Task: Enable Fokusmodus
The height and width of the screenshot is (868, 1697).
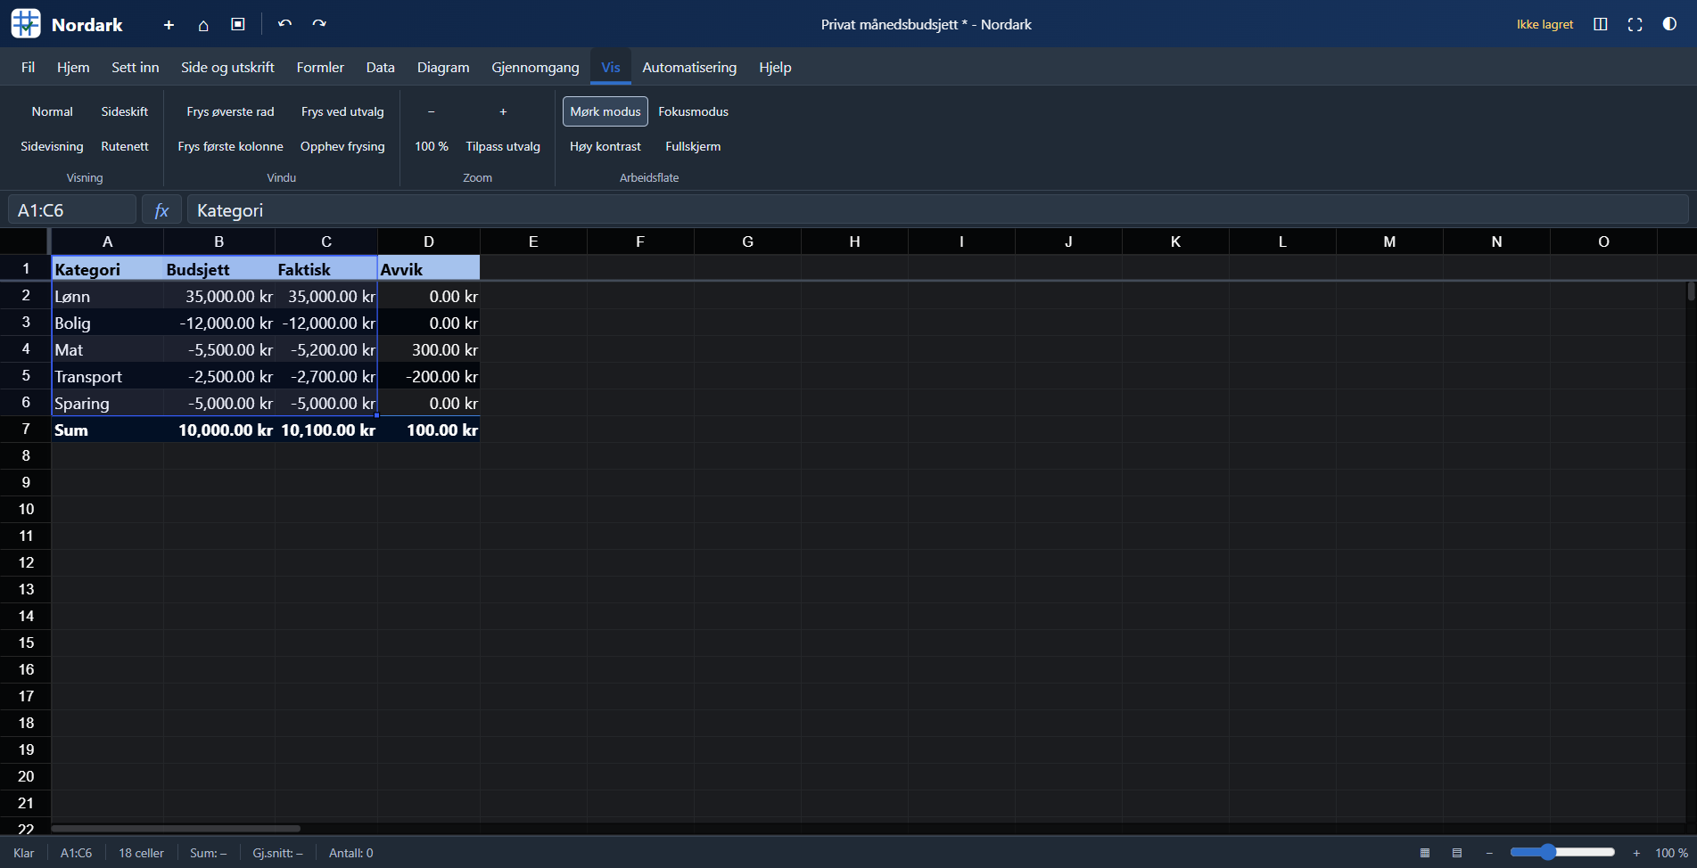Action: coord(693,111)
